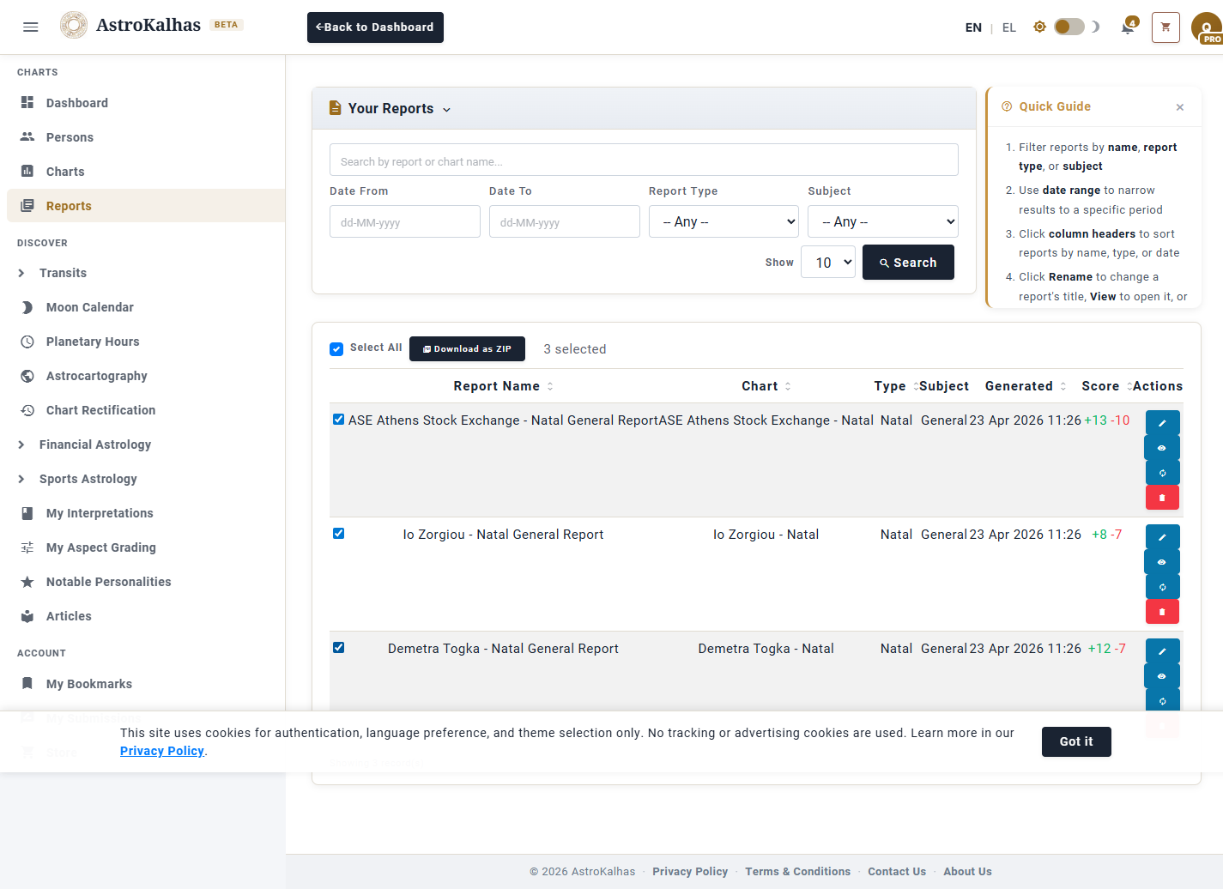Viewport: 1223px width, 889px height.
Task: Open the Subject filter dropdown
Action: [x=882, y=221]
